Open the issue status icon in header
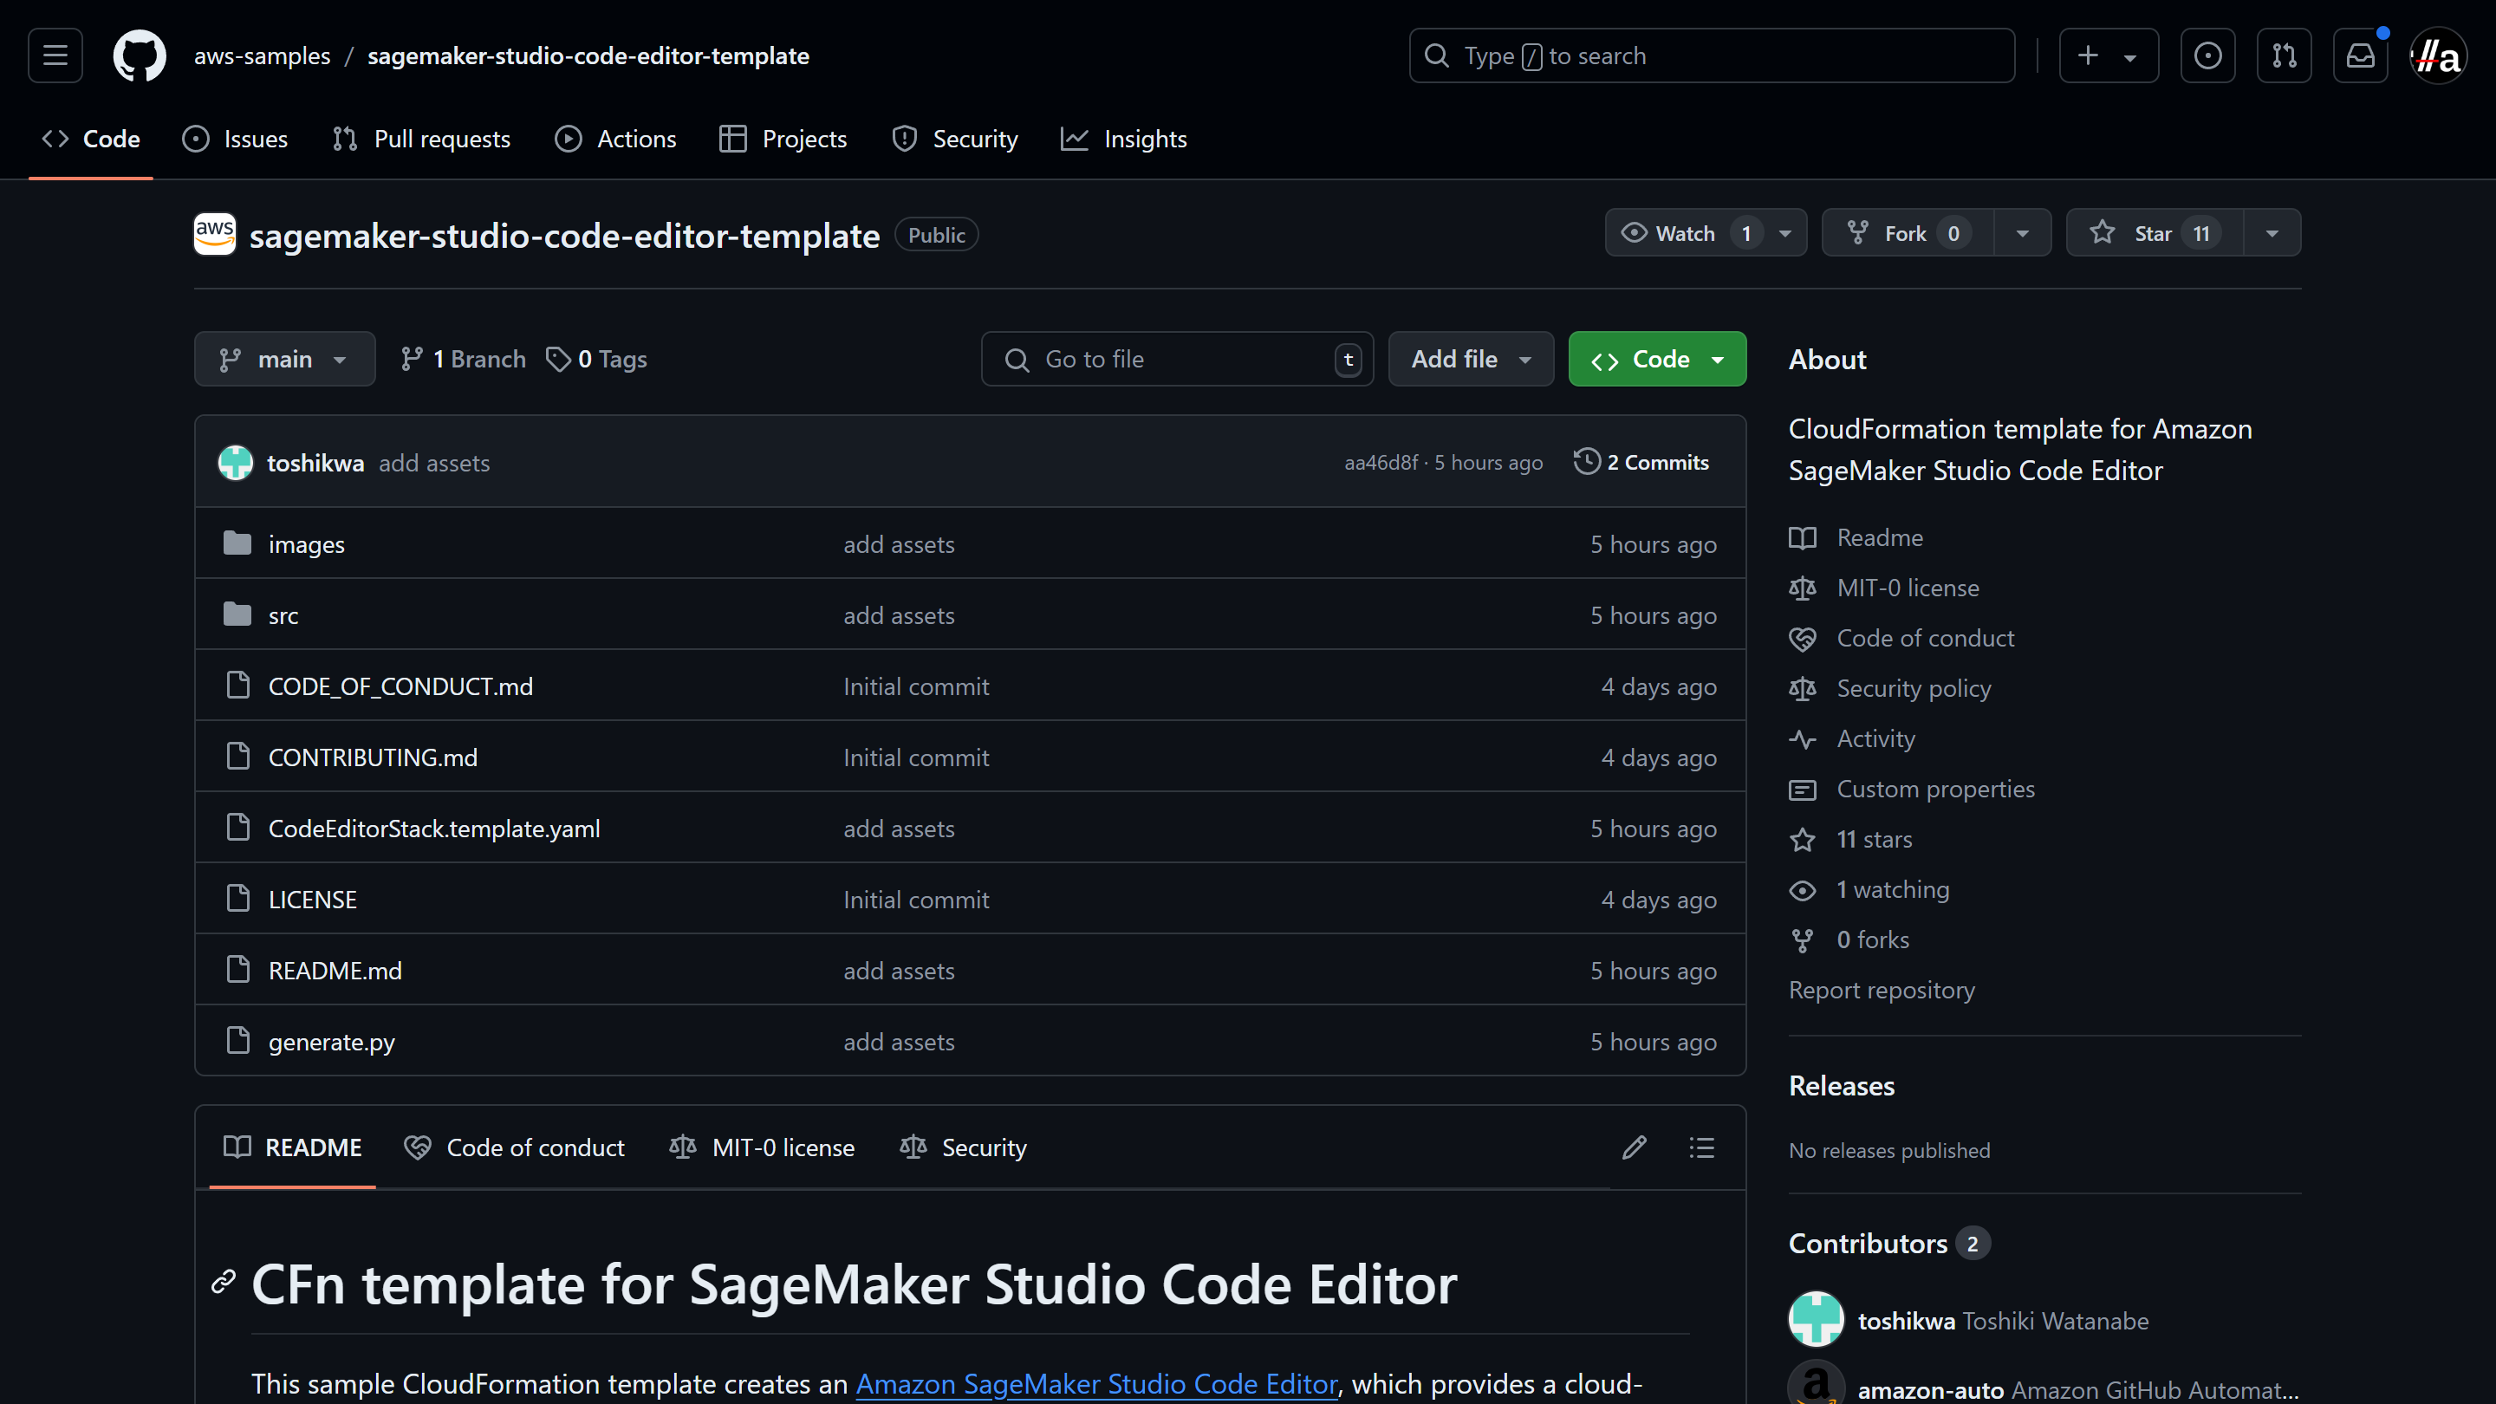This screenshot has width=2496, height=1404. click(x=2208, y=55)
